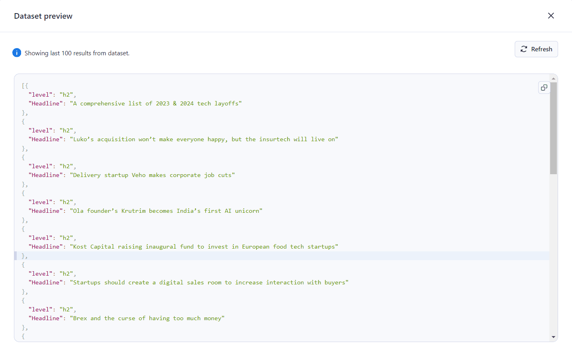
Task: Click the scrollbar up arrow of the preview pane
Action: (553, 78)
